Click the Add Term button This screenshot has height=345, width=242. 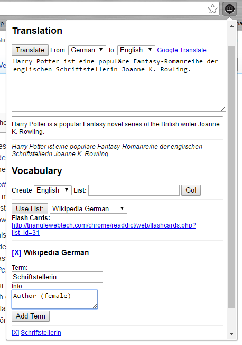(31, 316)
